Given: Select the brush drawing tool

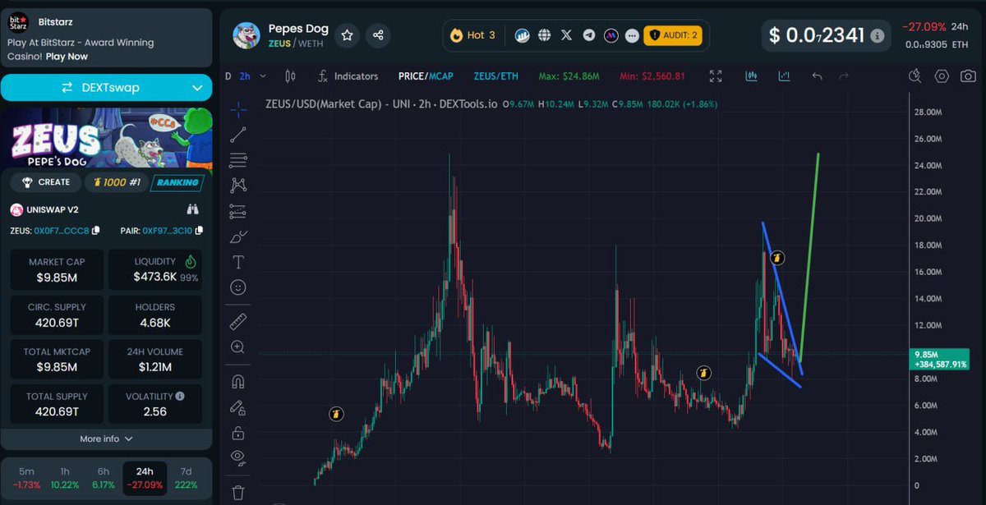Looking at the screenshot, I should pyautogui.click(x=238, y=236).
